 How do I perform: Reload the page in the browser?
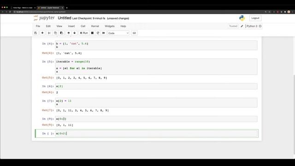pyautogui.click(x=10, y=12)
